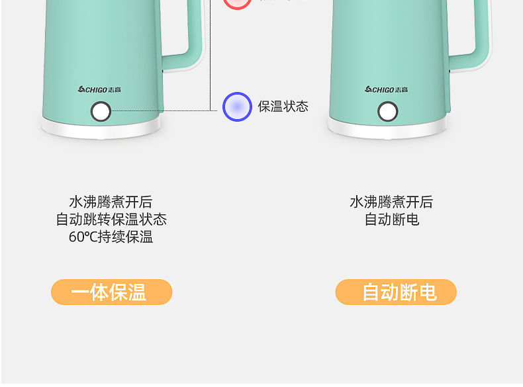The image size is (523, 387).
Task: Click the CHIGO logo on the right kettle
Action: click(x=386, y=89)
